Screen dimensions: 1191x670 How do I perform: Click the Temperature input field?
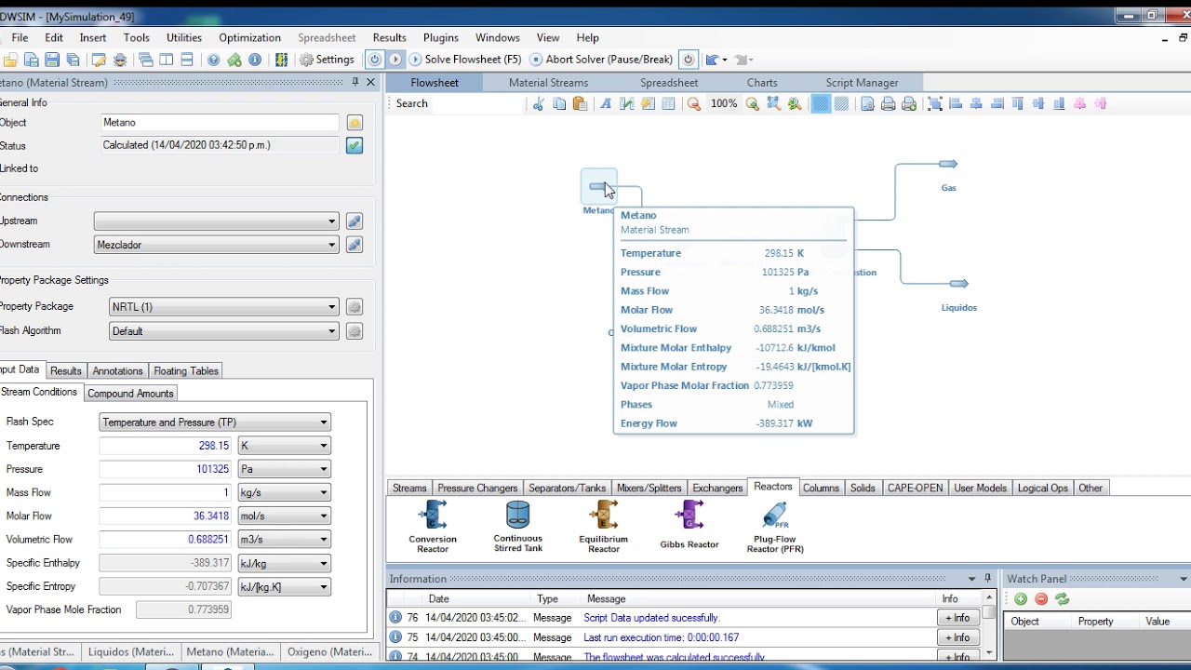coord(165,446)
